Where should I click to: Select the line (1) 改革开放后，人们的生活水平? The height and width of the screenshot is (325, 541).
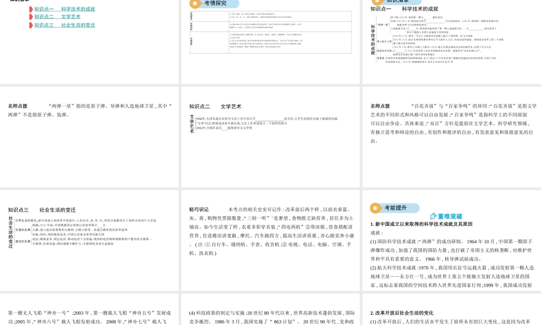click(450, 322)
